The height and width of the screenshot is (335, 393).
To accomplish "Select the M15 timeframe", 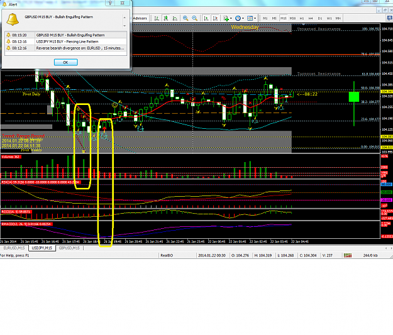I will pos(283,18).
